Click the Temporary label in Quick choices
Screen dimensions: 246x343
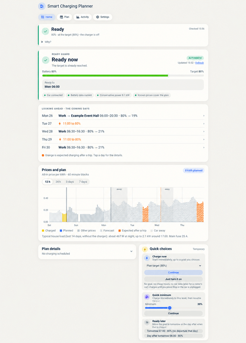click(x=199, y=249)
